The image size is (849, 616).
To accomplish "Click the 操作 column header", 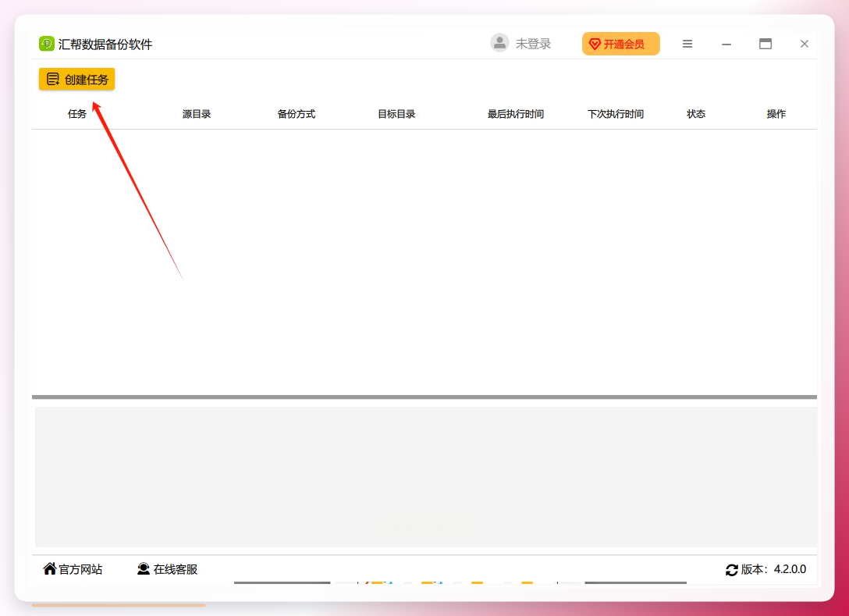I will pyautogui.click(x=776, y=114).
